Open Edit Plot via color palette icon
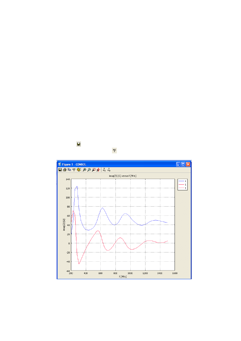The height and width of the screenshot is (341, 241). [x=79, y=170]
